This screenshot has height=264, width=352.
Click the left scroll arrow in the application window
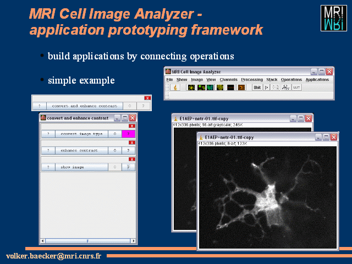pyautogui.click(x=43, y=241)
